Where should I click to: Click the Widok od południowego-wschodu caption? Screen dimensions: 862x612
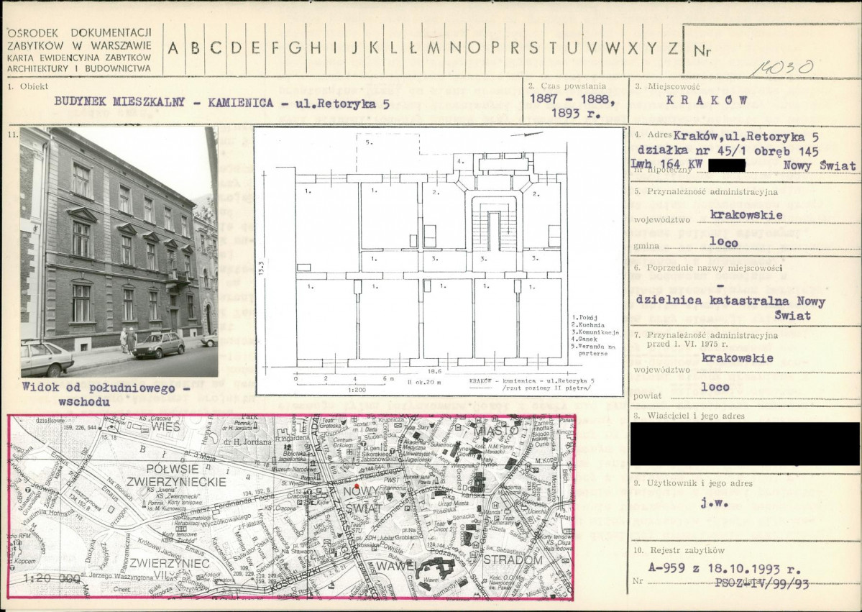[106, 394]
